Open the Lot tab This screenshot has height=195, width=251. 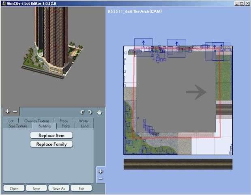tap(11, 121)
